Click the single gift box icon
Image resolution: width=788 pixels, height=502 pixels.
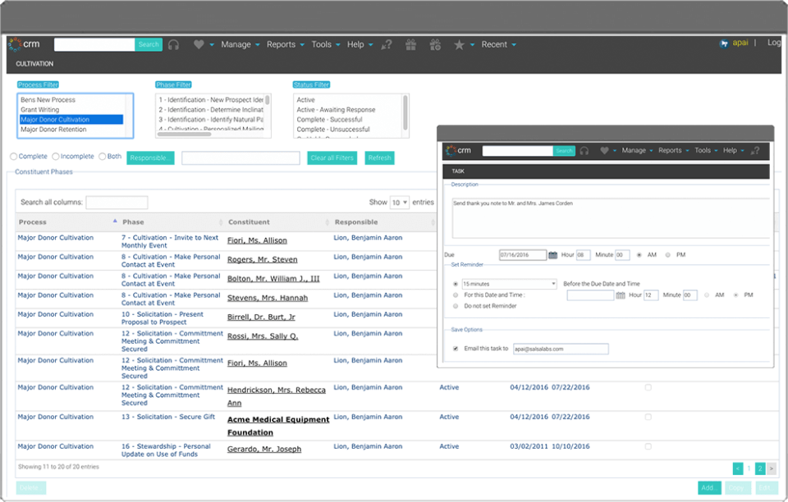410,44
